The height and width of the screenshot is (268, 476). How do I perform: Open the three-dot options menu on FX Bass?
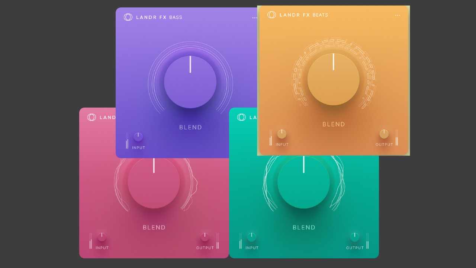(254, 17)
